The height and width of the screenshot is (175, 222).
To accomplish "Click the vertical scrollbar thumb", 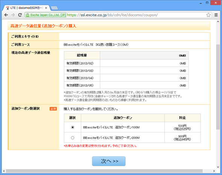I will point(218,87).
